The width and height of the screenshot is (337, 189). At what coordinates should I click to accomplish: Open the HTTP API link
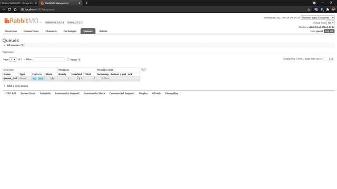pos(11,93)
